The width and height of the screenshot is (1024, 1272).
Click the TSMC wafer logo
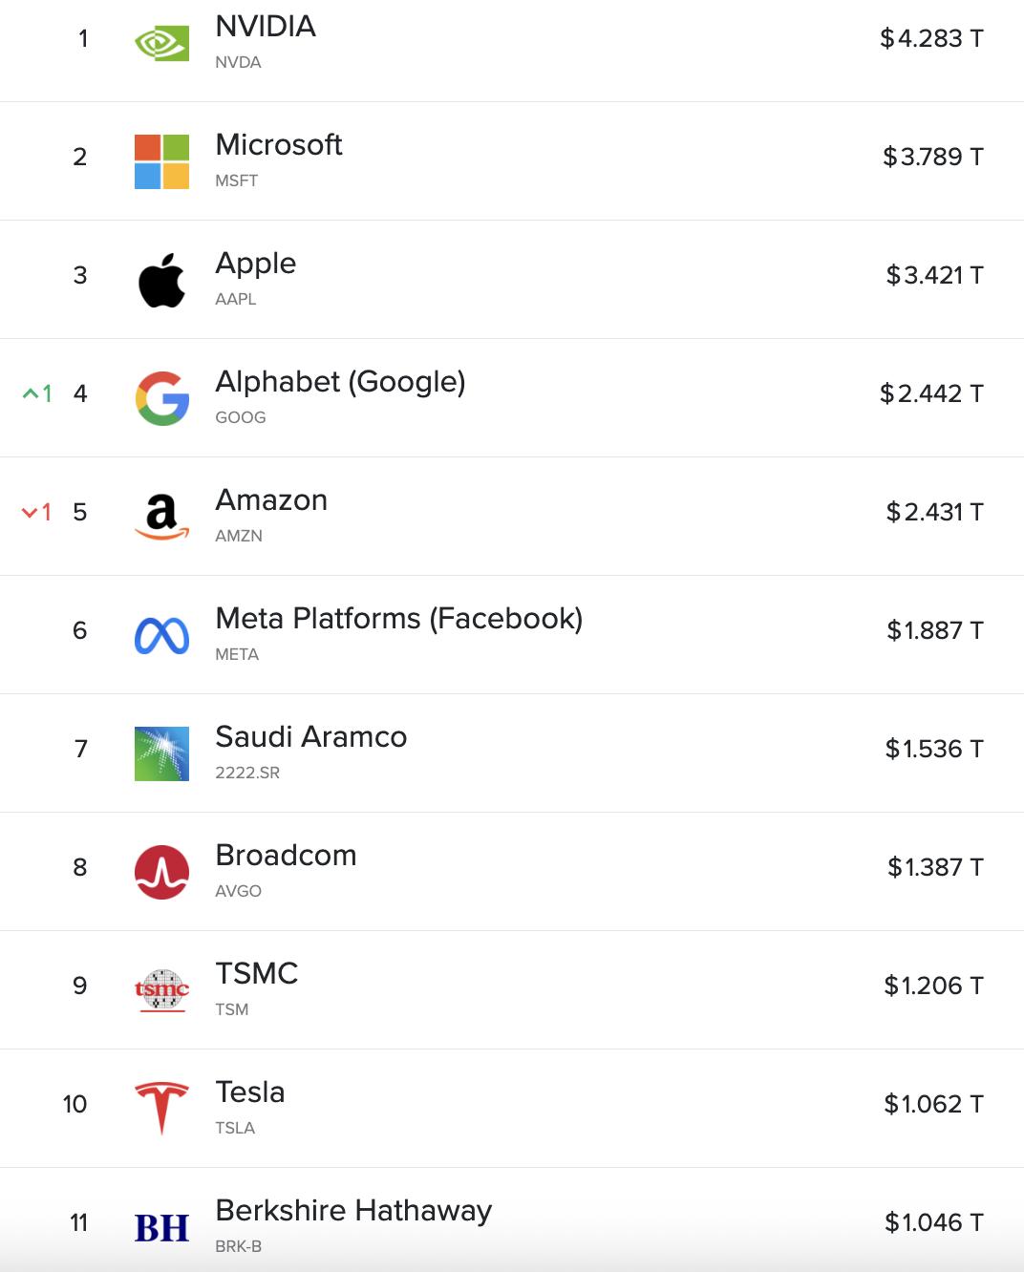(x=161, y=990)
